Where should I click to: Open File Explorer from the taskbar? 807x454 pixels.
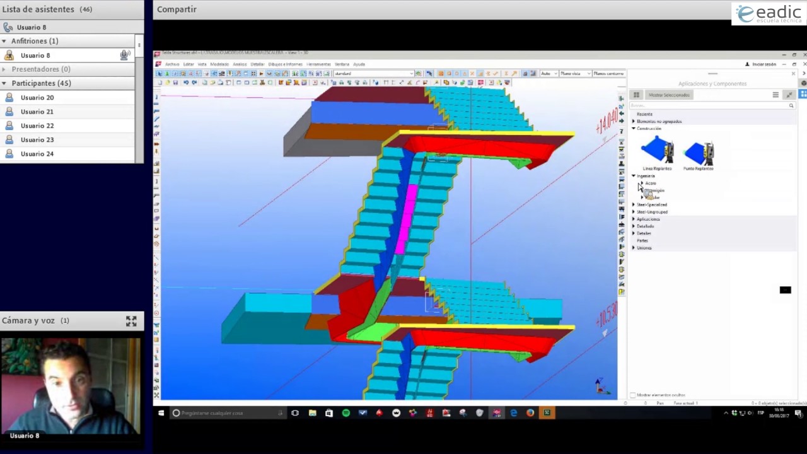coord(312,413)
